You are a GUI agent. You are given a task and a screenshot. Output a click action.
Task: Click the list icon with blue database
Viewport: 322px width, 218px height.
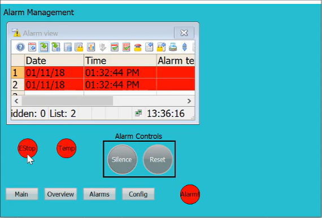68,47
